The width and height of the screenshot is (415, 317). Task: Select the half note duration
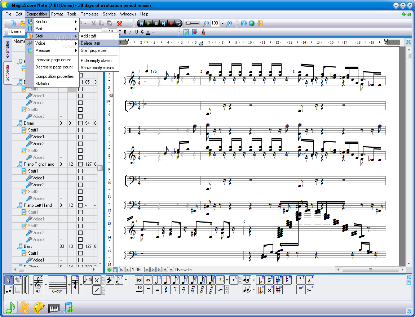click(x=157, y=280)
